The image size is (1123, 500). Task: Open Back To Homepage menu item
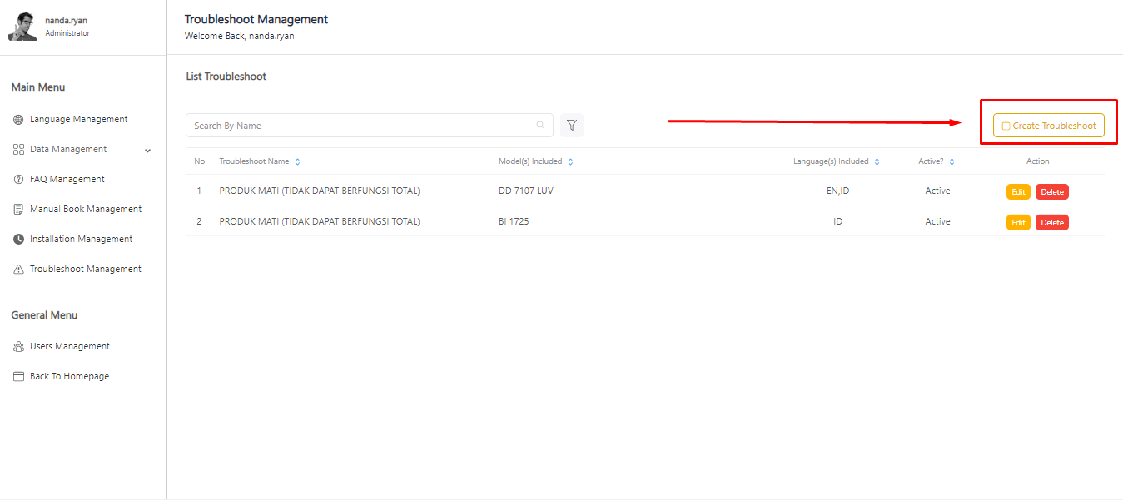[x=69, y=377]
